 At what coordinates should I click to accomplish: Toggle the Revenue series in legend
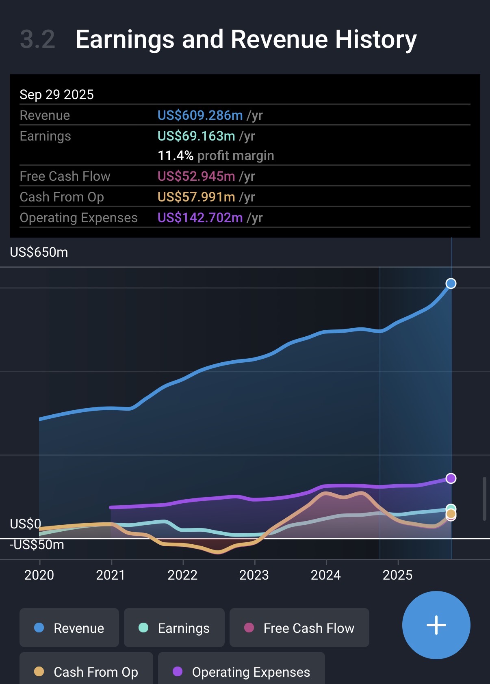(69, 628)
